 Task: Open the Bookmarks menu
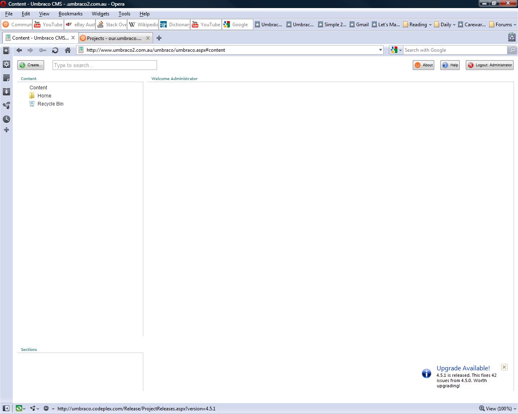click(x=70, y=14)
